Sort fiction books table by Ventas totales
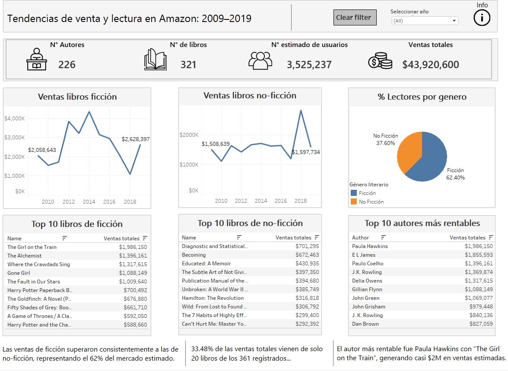This screenshot has height=371, width=508. pos(145,238)
